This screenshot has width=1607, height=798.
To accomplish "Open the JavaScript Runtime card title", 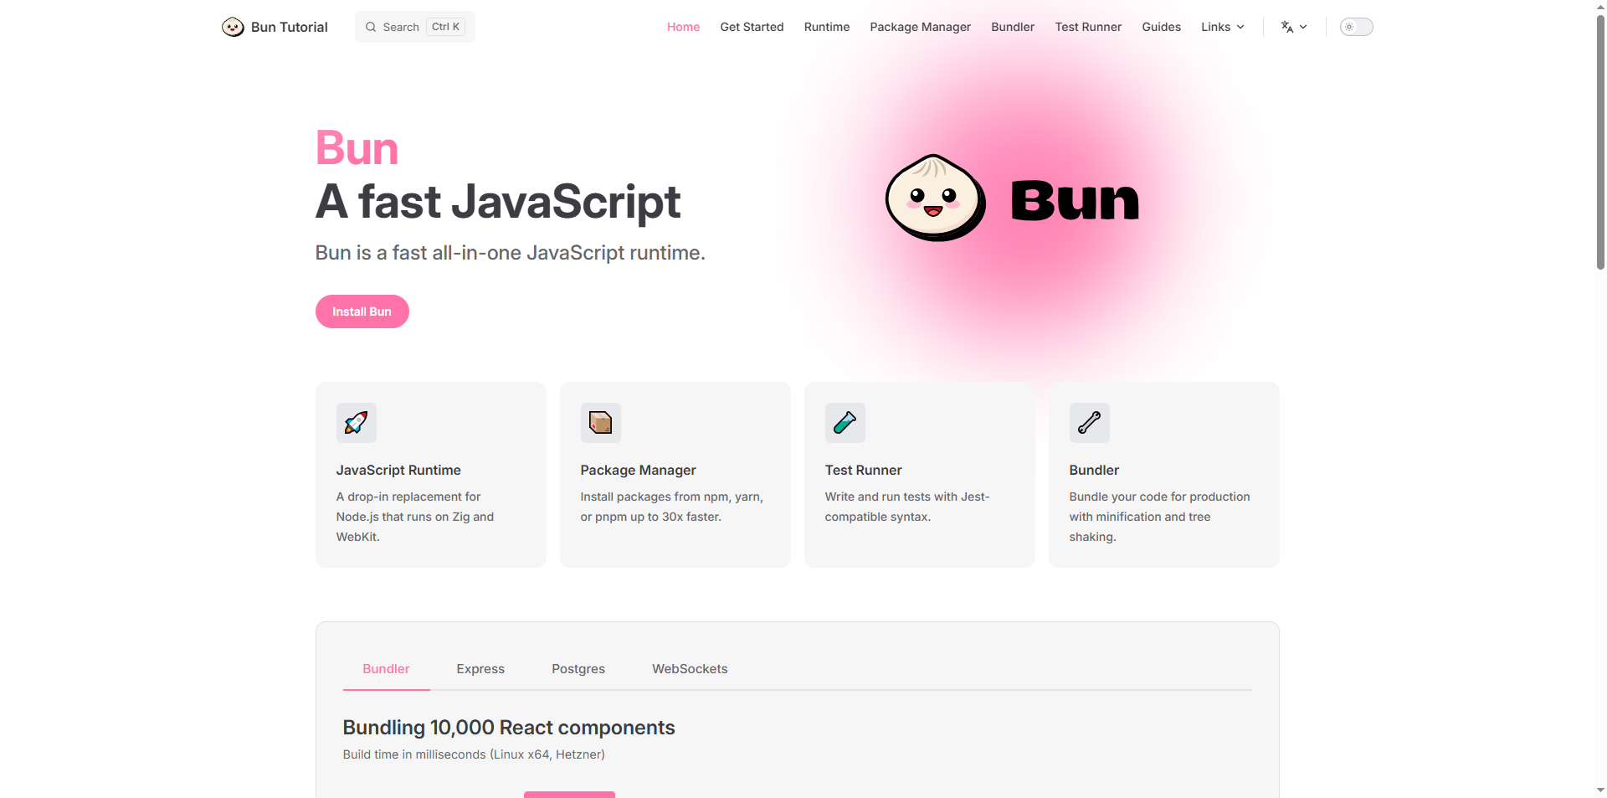I will coord(398,470).
